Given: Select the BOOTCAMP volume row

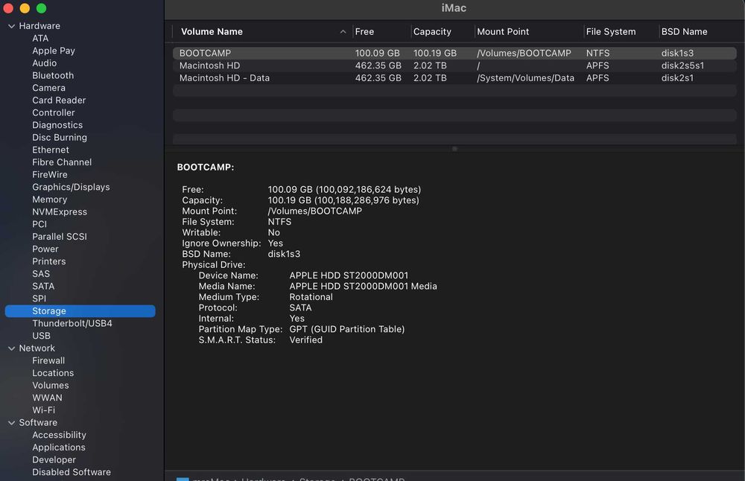Looking at the screenshot, I should (x=454, y=53).
